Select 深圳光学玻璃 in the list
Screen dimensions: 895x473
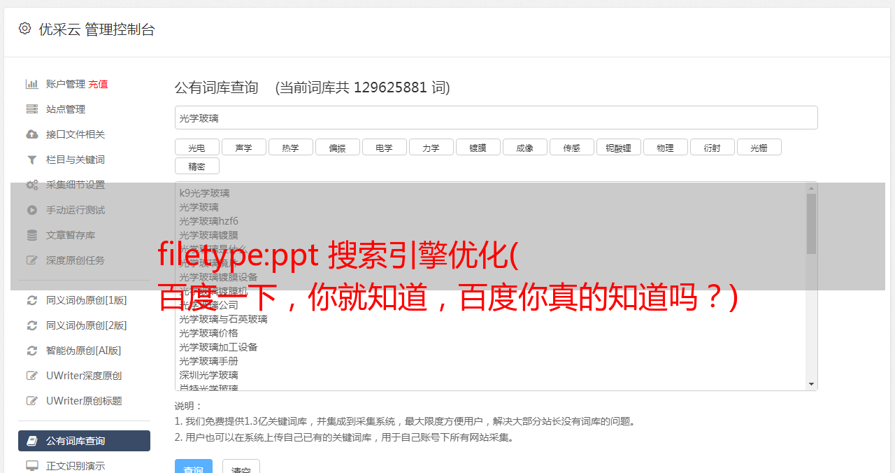[208, 375]
